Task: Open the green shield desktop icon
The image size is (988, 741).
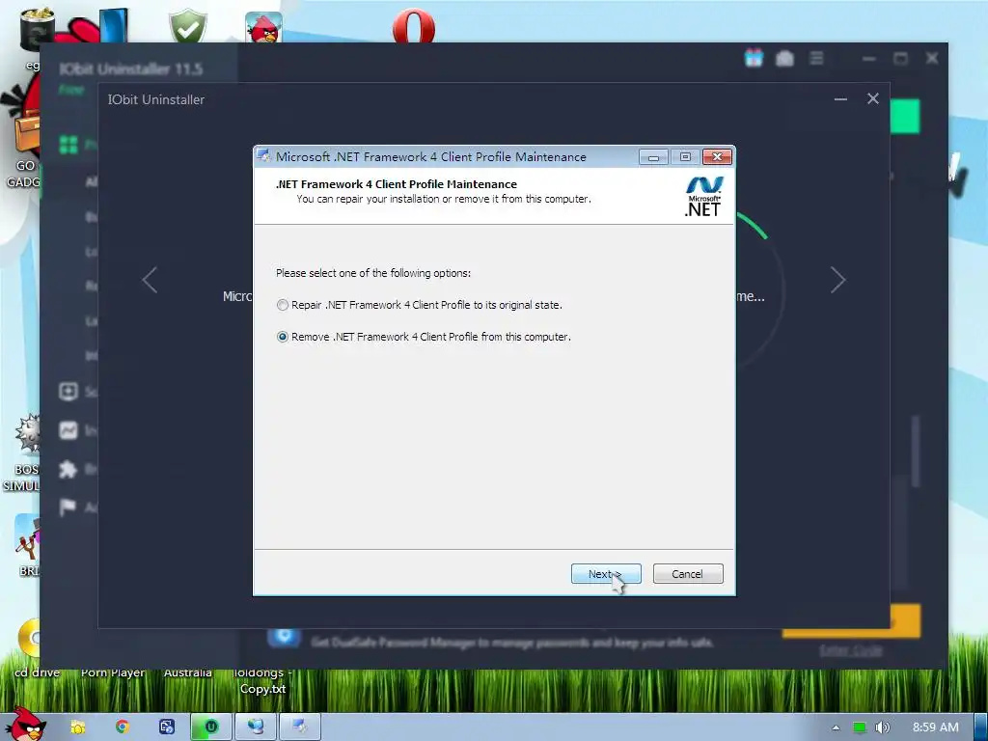Action: [x=188, y=26]
